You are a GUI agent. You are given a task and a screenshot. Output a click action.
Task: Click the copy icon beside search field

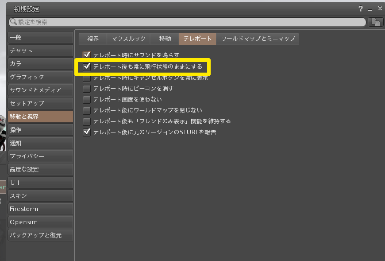click(376, 22)
